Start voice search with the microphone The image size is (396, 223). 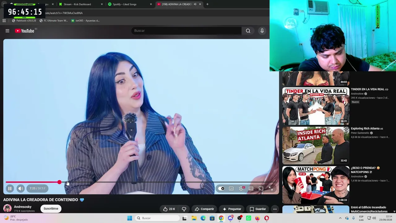click(x=262, y=31)
